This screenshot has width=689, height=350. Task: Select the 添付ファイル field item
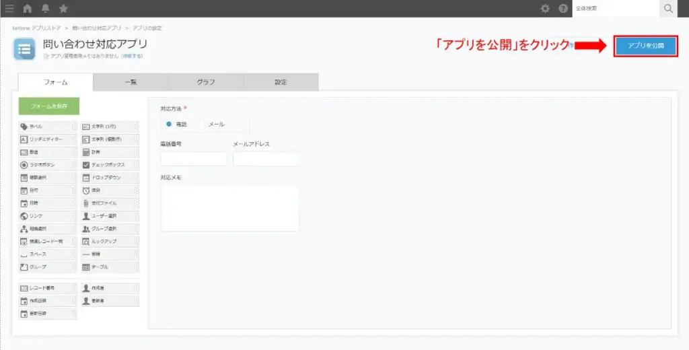[110, 203]
